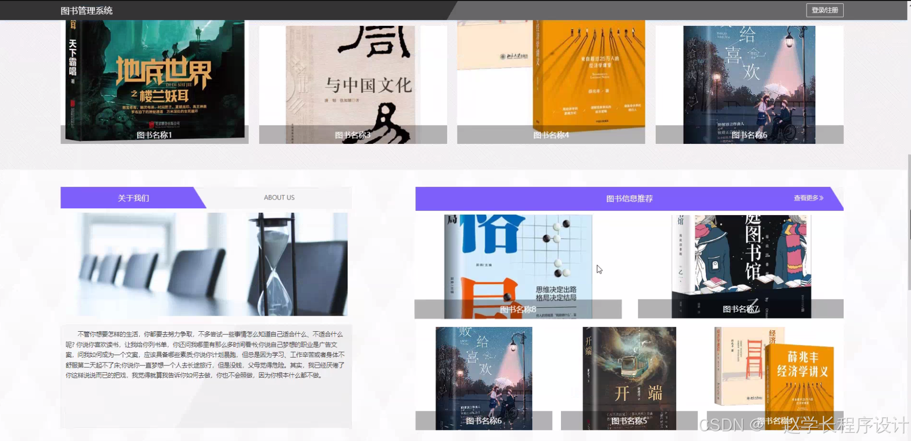Click the 图书名称8 caption label
Image resolution: width=911 pixels, height=441 pixels.
click(x=518, y=309)
